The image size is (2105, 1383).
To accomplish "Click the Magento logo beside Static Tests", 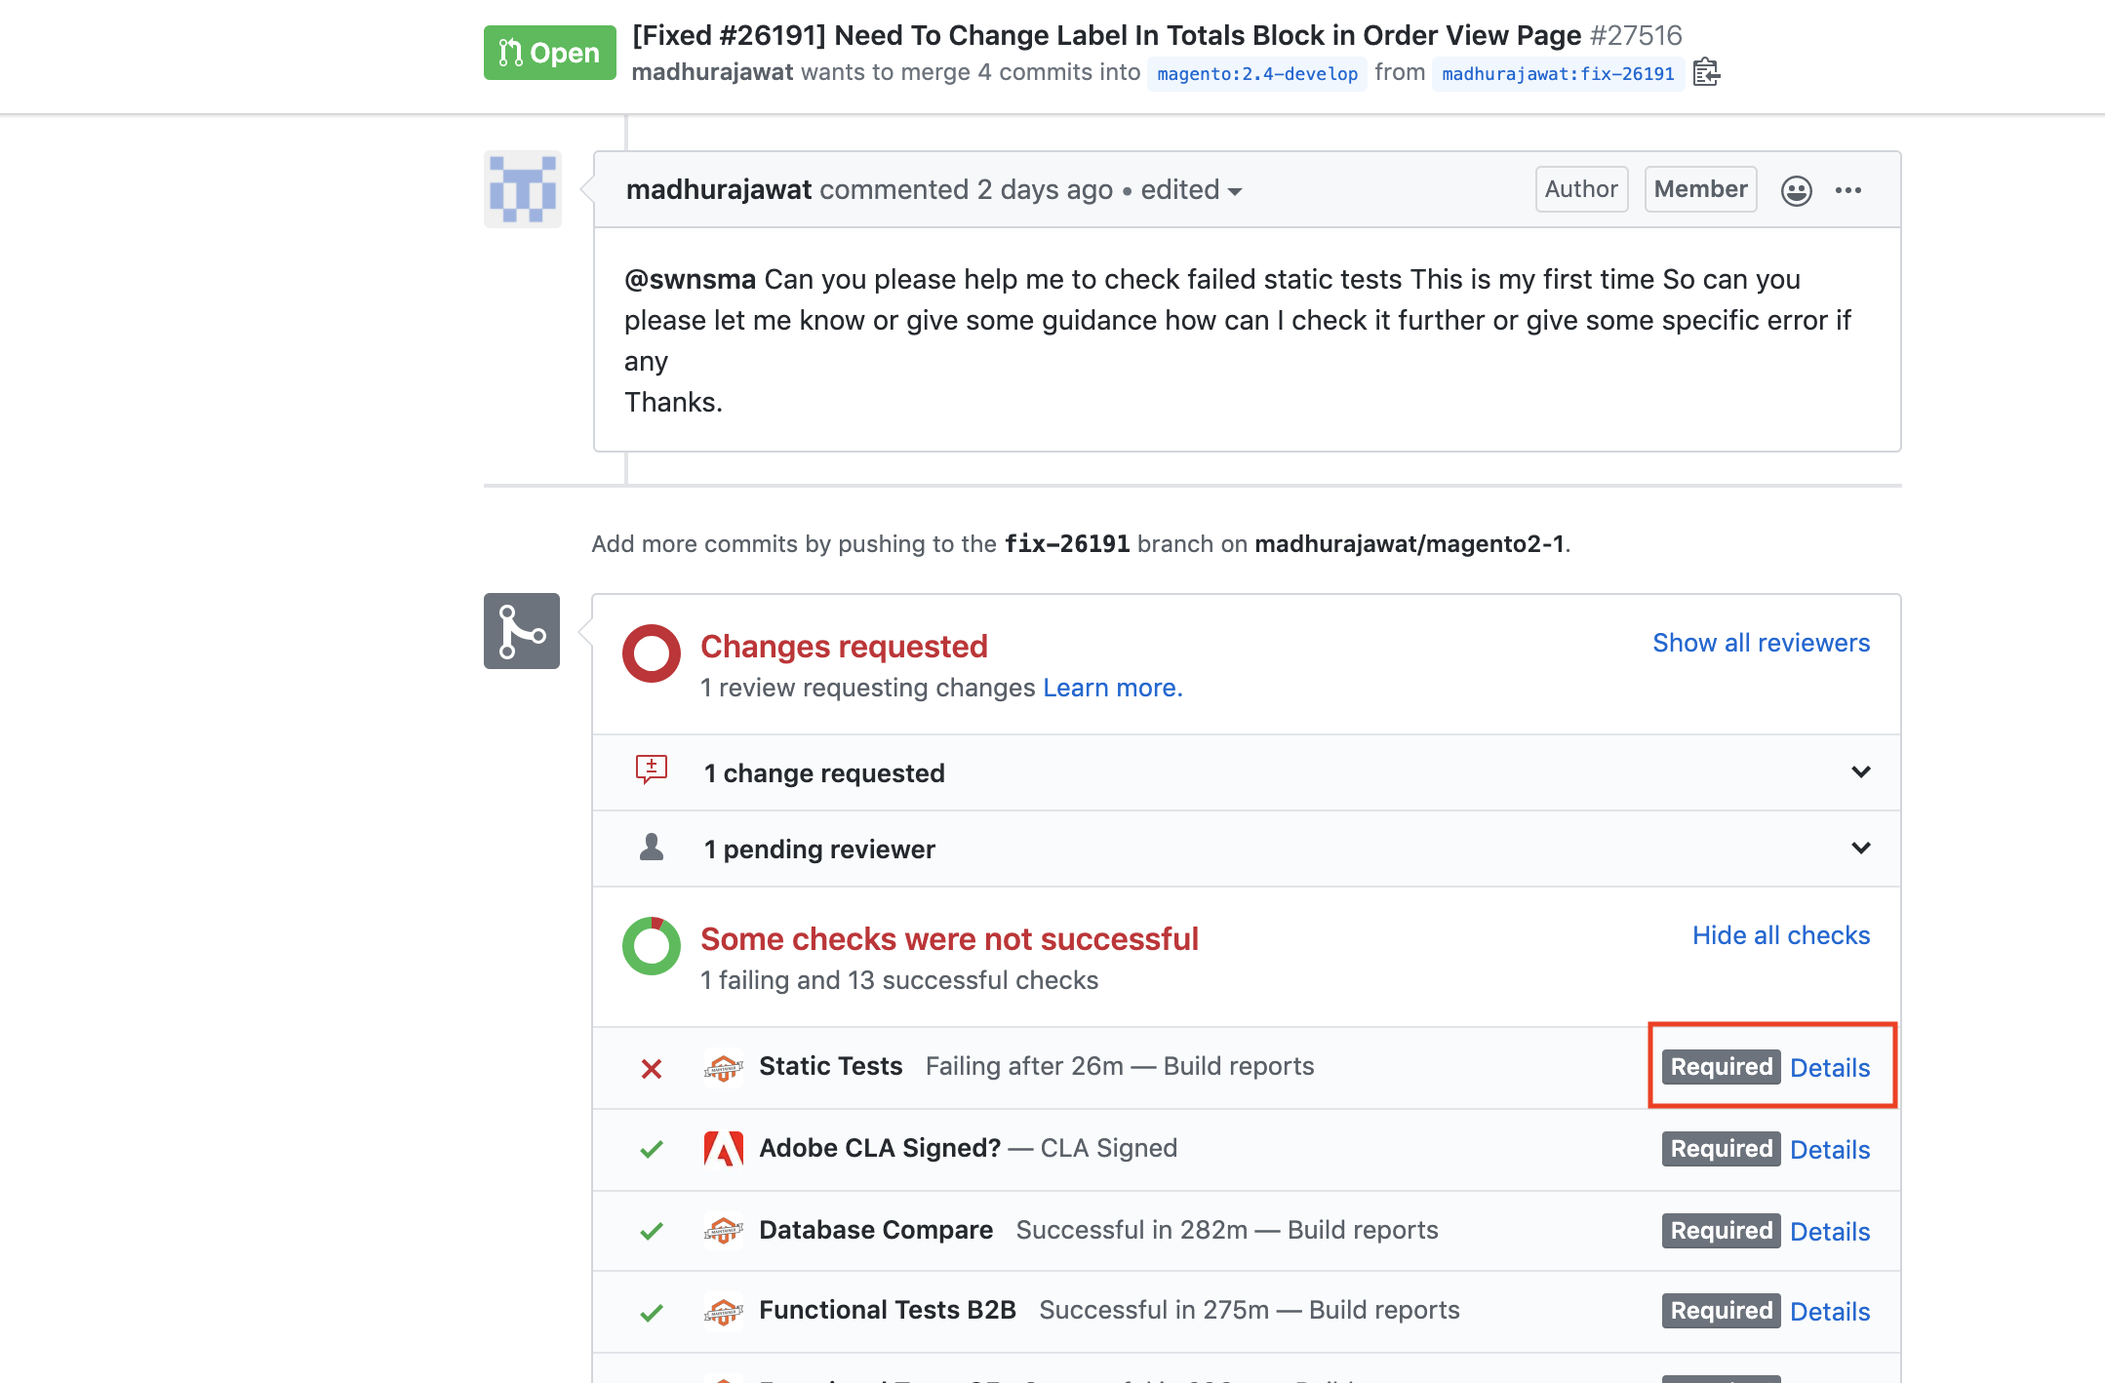I will tap(723, 1068).
